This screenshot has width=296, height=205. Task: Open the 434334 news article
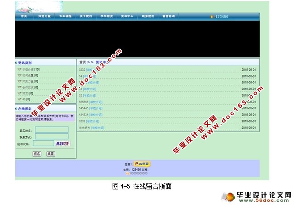click(x=84, y=115)
